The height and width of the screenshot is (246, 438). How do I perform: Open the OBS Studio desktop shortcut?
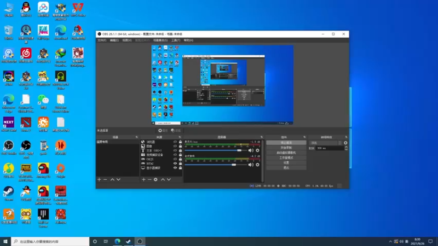coord(9,148)
